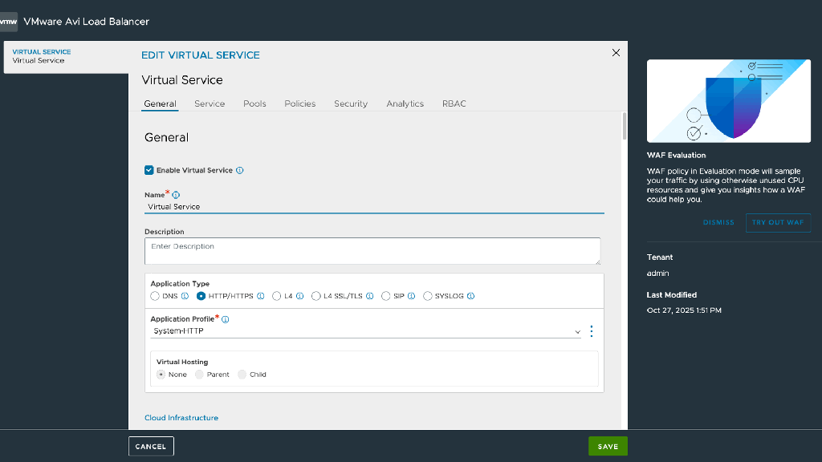Image resolution: width=822 pixels, height=462 pixels.
Task: Click into the Description text field
Action: [372, 250]
